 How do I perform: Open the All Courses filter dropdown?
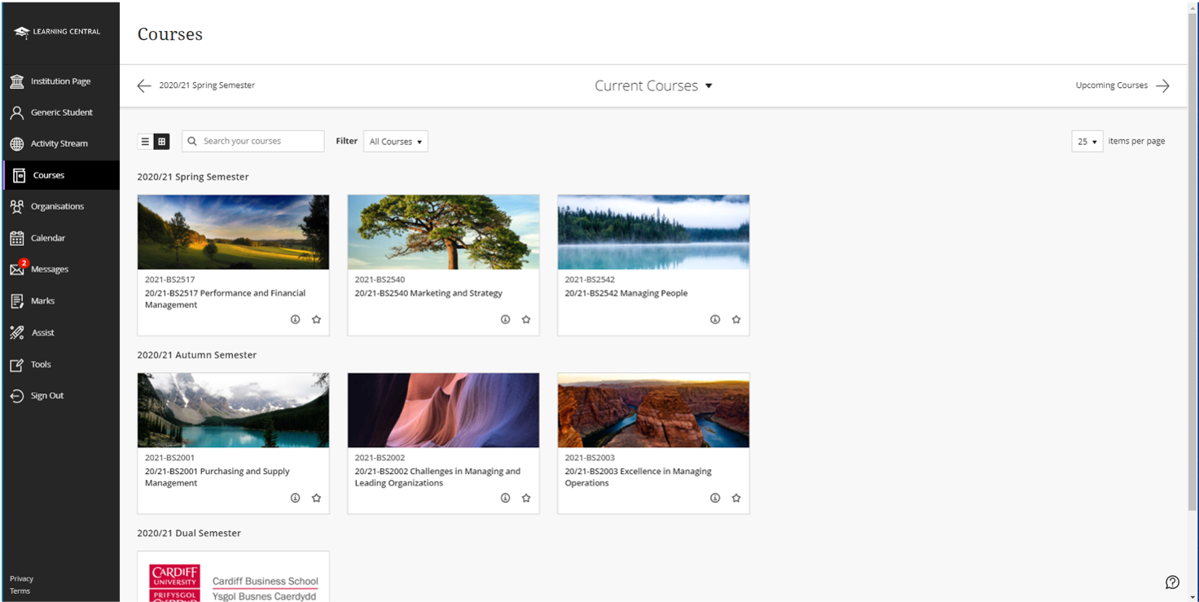point(395,141)
